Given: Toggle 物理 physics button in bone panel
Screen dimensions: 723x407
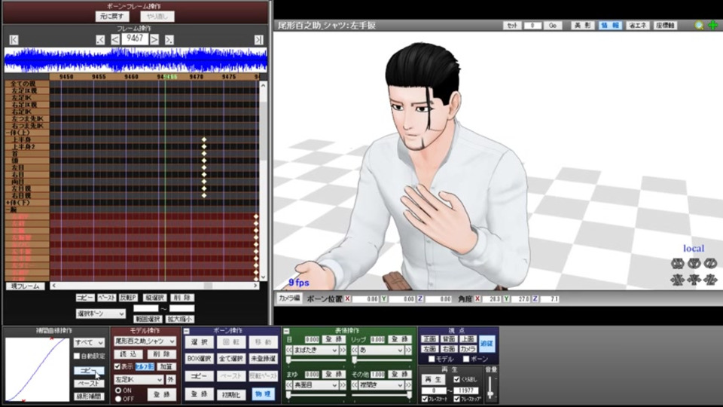Looking at the screenshot, I should point(263,394).
